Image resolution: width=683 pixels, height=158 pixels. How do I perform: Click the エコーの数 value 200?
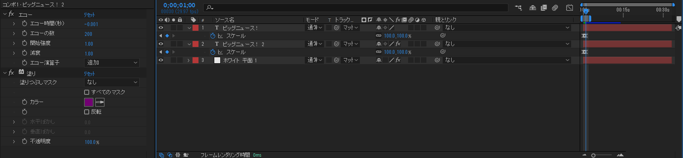(88, 34)
